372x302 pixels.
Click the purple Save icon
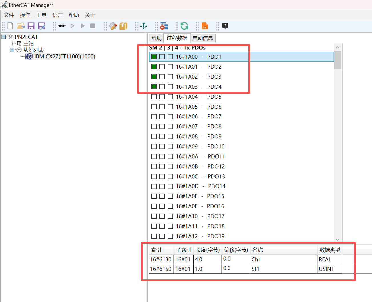(31, 26)
